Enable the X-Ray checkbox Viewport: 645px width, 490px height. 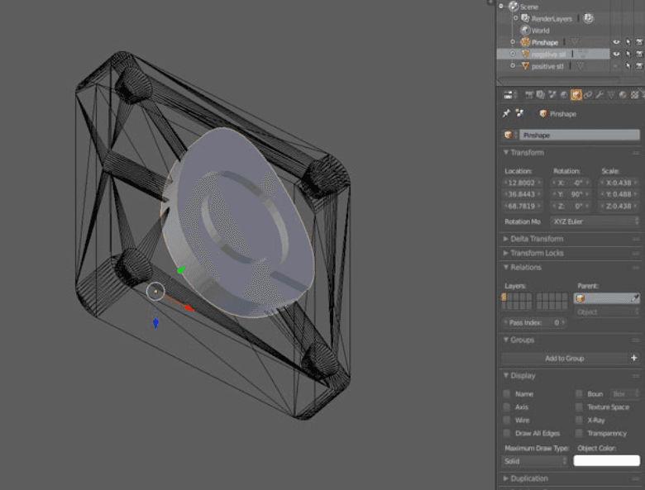[579, 420]
